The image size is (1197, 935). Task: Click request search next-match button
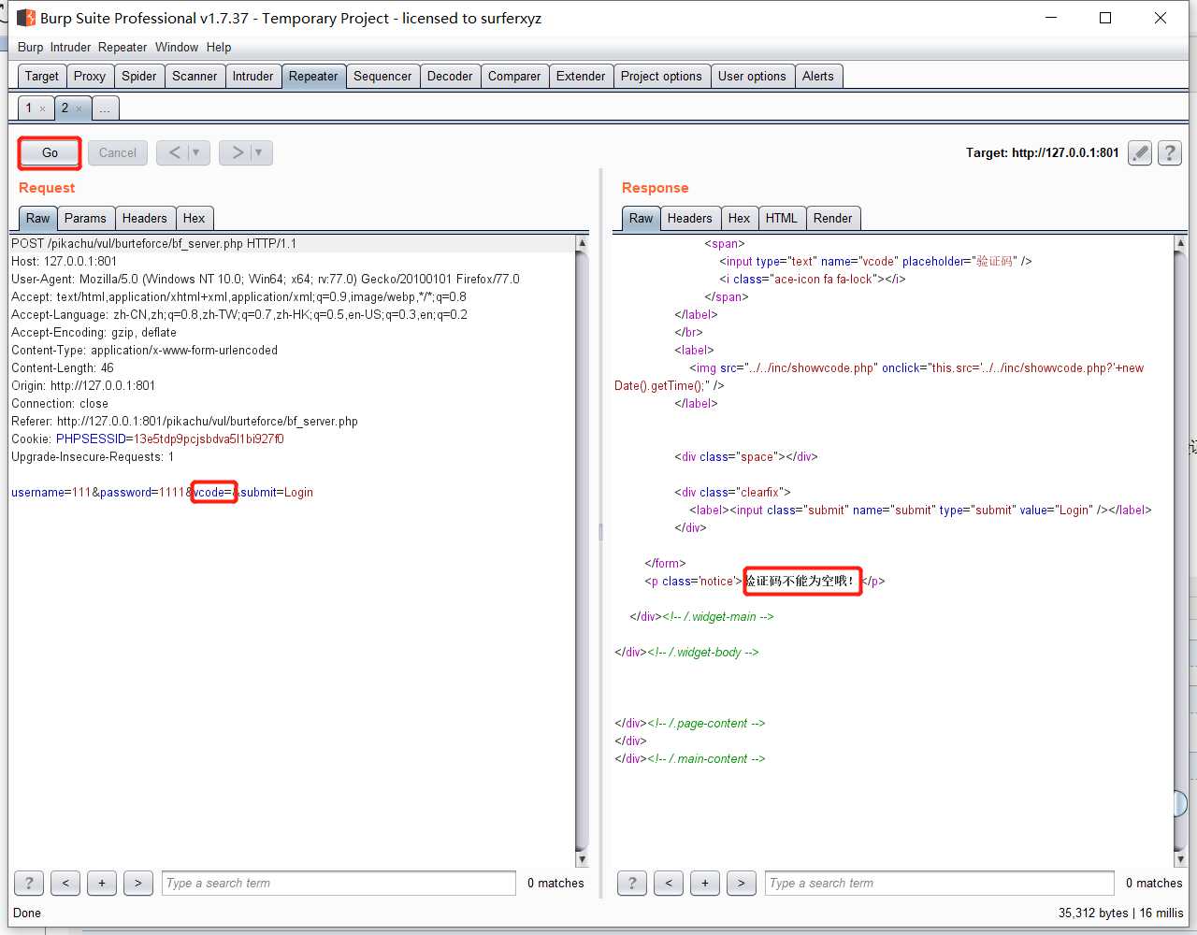pos(138,883)
